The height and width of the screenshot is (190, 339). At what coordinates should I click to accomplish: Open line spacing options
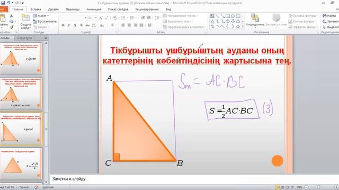(x=158, y=18)
